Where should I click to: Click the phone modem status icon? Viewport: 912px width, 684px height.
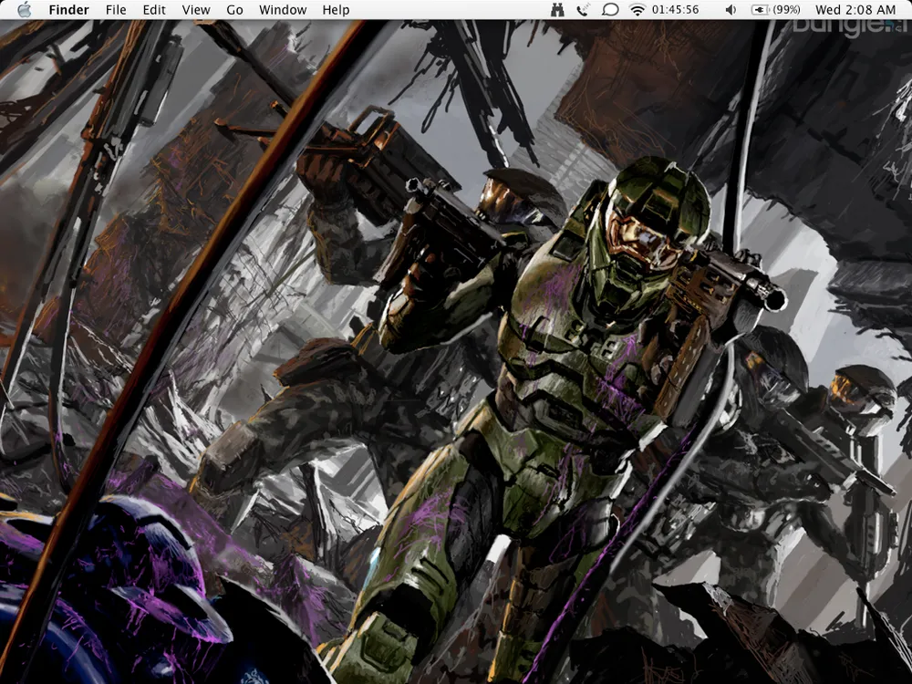point(583,10)
